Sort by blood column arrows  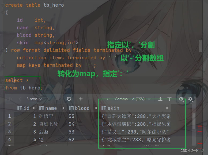point(96,108)
